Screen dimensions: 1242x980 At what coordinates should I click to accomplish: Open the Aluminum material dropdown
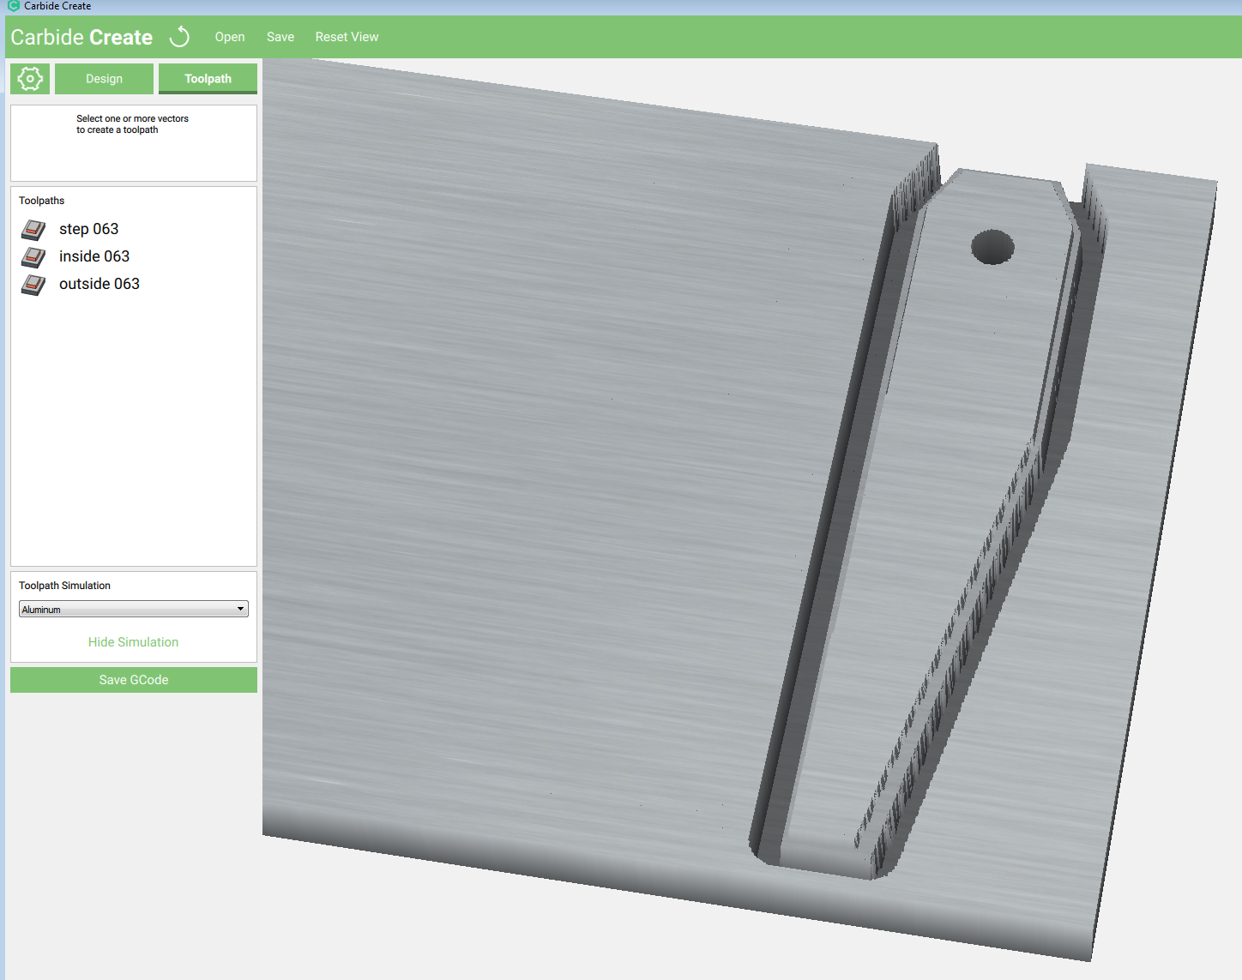coord(134,609)
